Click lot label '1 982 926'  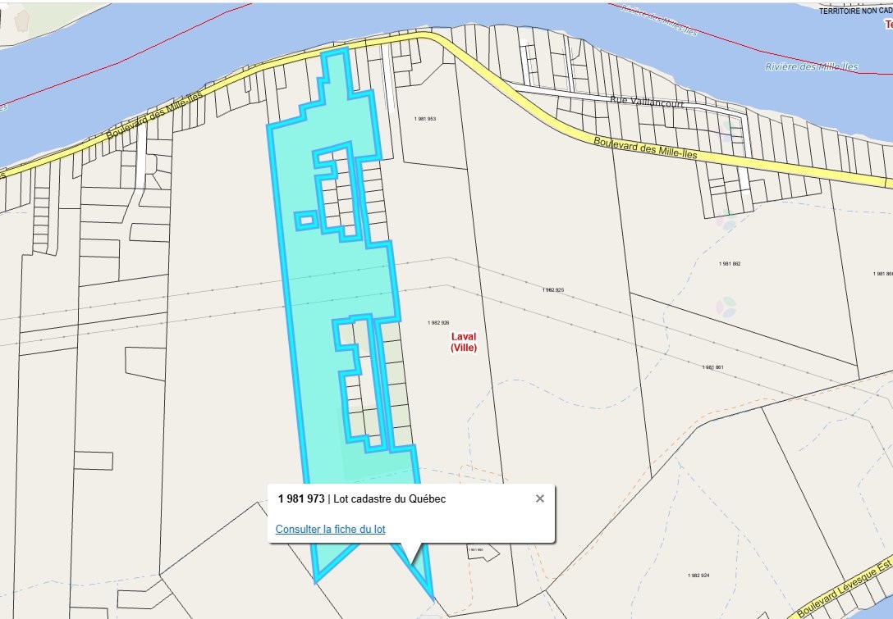(x=437, y=322)
